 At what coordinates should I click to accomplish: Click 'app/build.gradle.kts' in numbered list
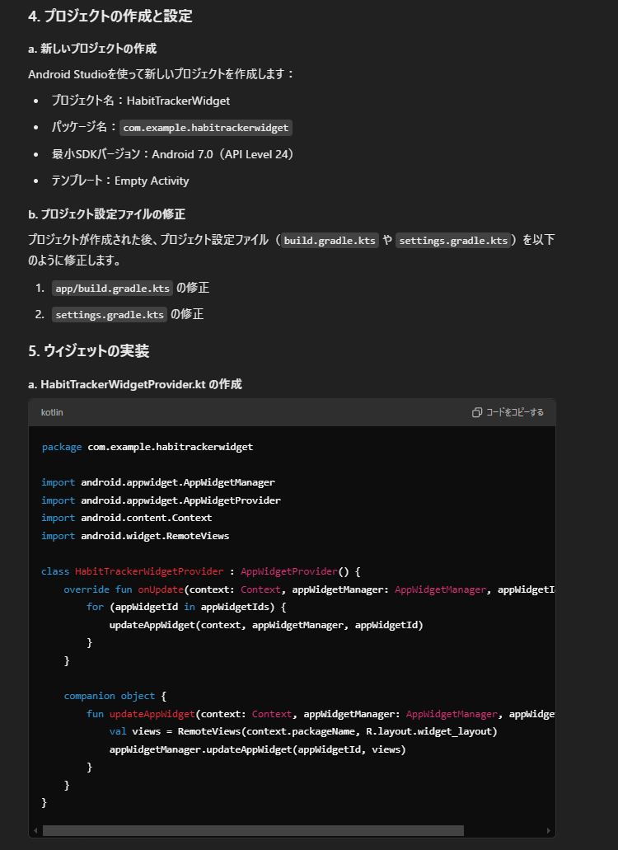pos(112,289)
